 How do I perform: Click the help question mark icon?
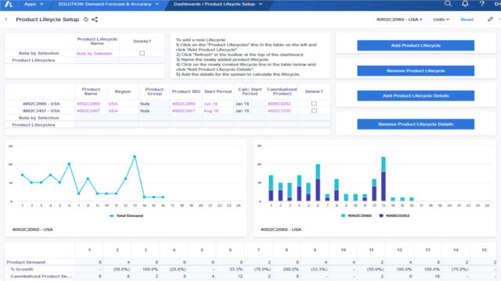(x=482, y=4)
